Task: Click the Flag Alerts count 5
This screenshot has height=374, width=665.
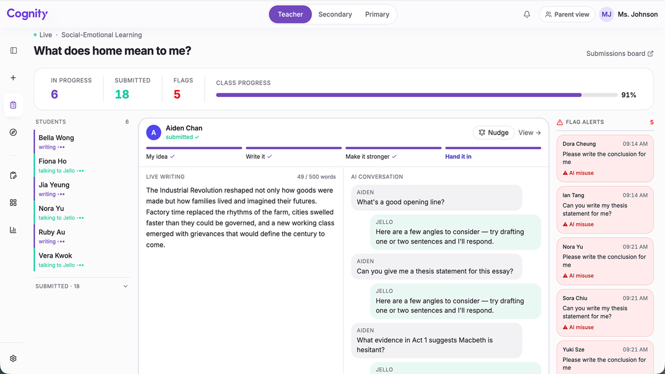Action: [652, 123]
